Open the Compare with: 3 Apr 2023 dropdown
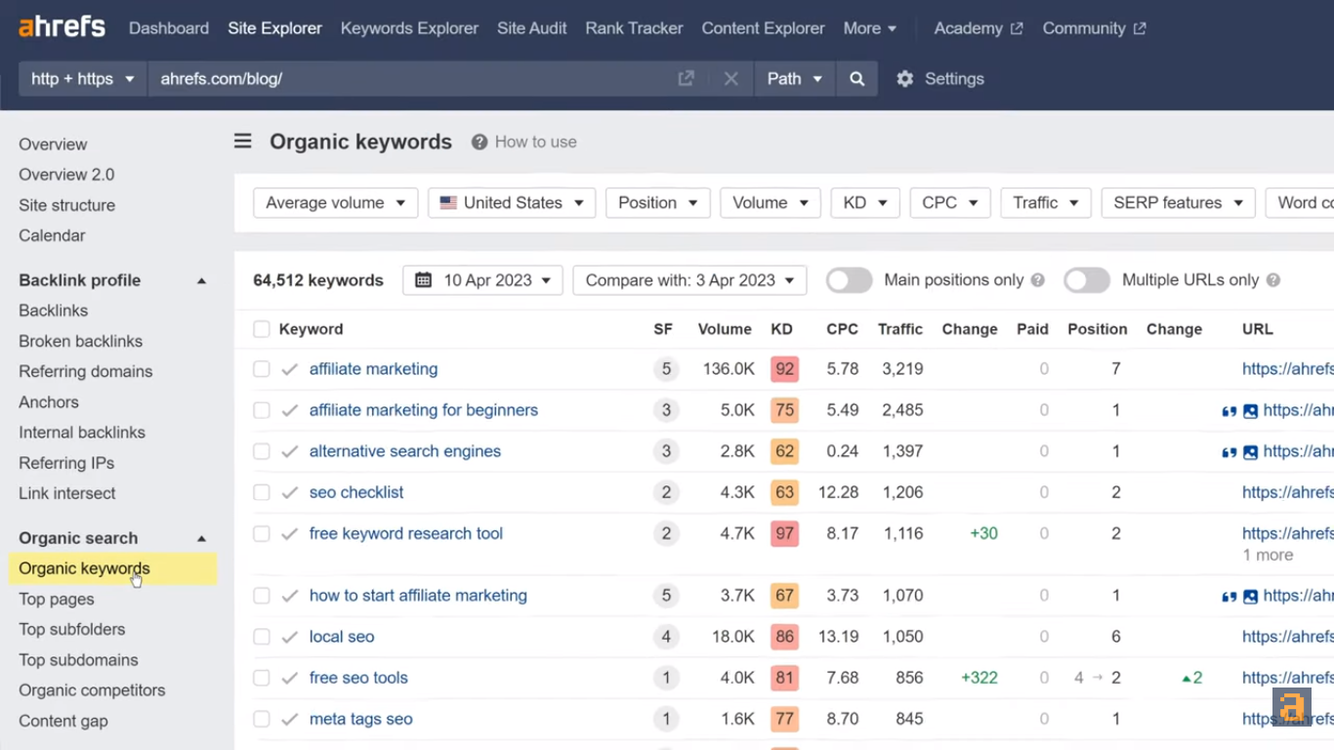 click(689, 280)
